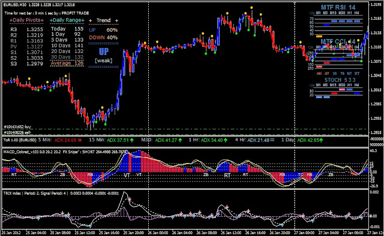Click the '27 Jan 00:00' time axis label
384x236 pixels.
(304, 232)
